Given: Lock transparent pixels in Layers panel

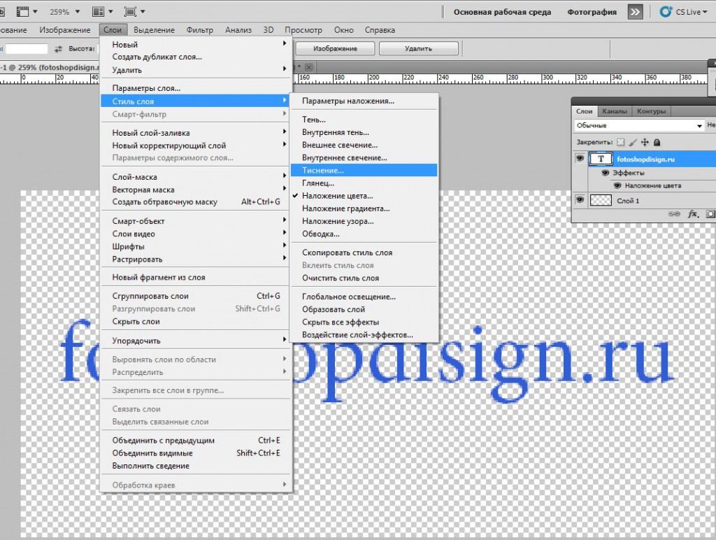Looking at the screenshot, I should pyautogui.click(x=621, y=143).
